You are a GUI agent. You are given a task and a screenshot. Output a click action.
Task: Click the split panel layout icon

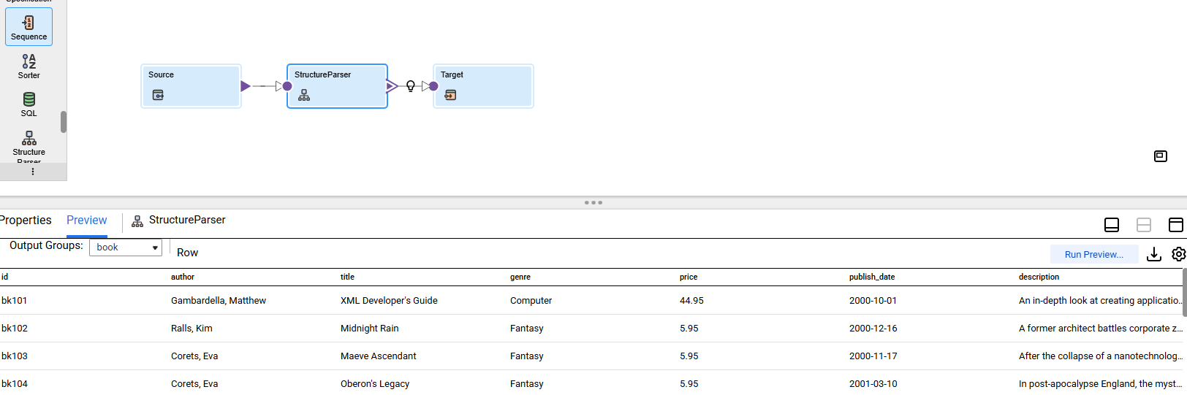click(x=1144, y=225)
